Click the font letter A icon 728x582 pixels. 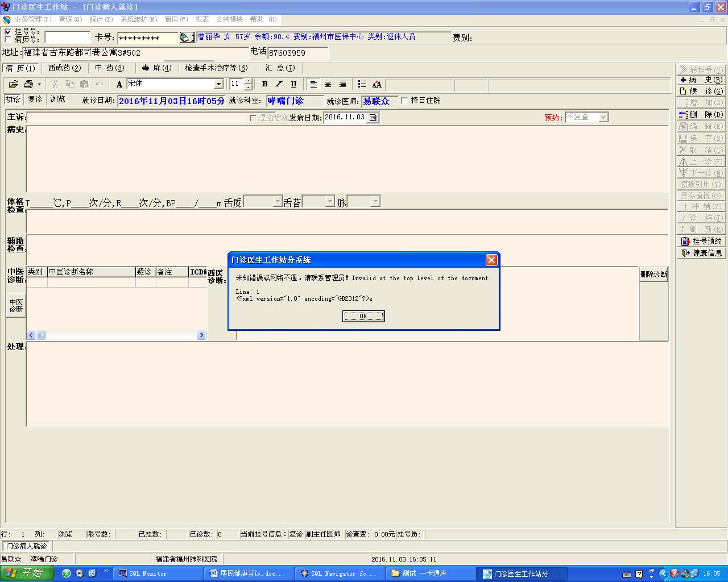pos(119,84)
